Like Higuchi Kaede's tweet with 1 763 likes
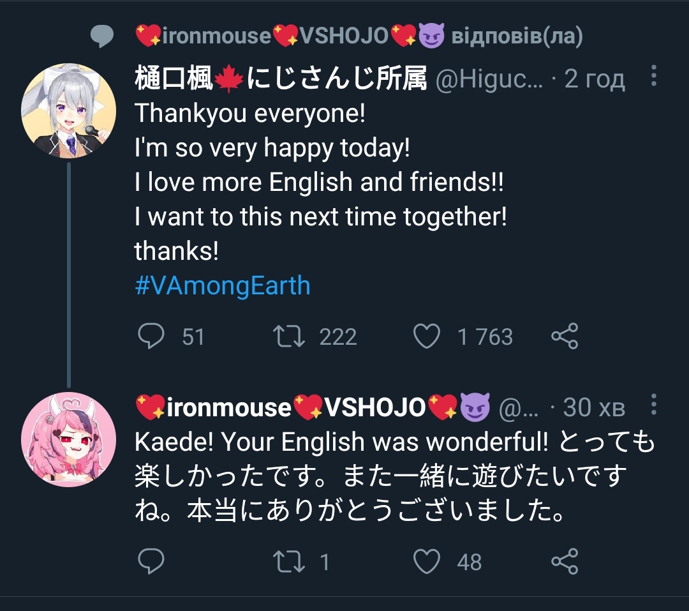689x611 pixels. coord(427,336)
